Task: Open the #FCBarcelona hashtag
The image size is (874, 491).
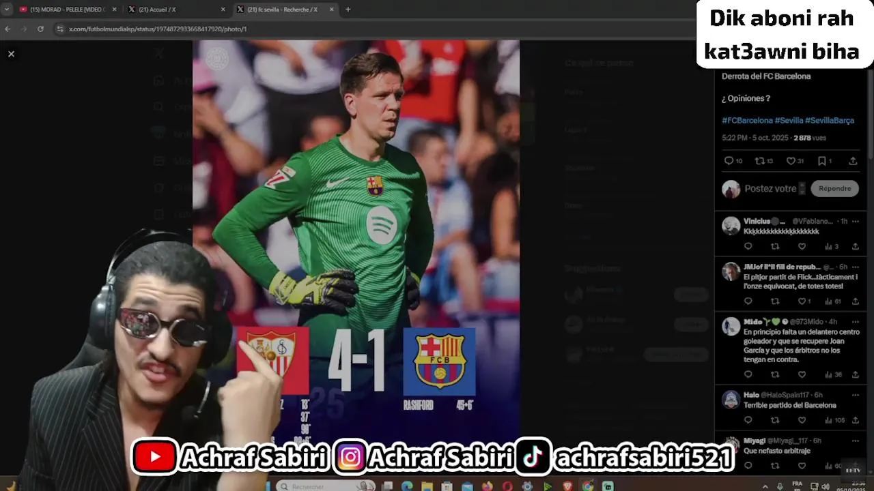Action: coord(747,120)
